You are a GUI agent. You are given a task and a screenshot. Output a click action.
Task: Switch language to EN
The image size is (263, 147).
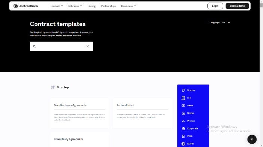223,22
